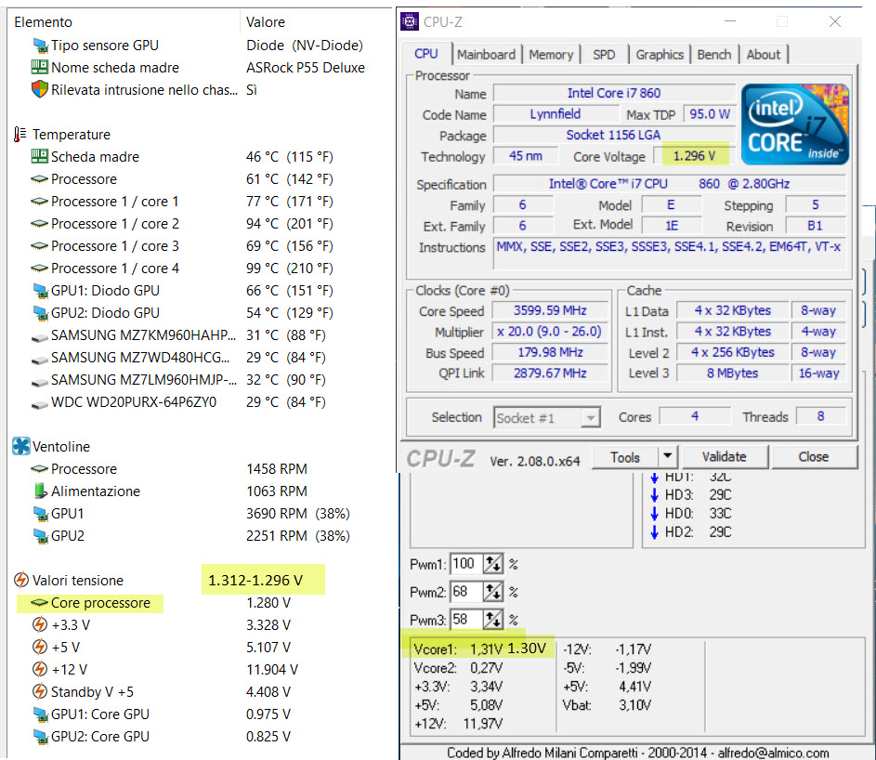
Task: Click the Alimentazione power supply icon
Action: [x=40, y=491]
